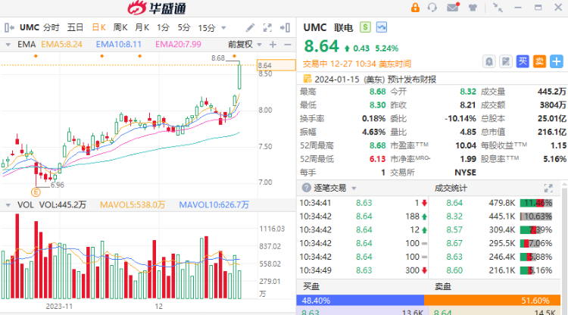This screenshot has width=568, height=315.
Task: Click EMA10:8.11 legend value
Action: pos(118,45)
